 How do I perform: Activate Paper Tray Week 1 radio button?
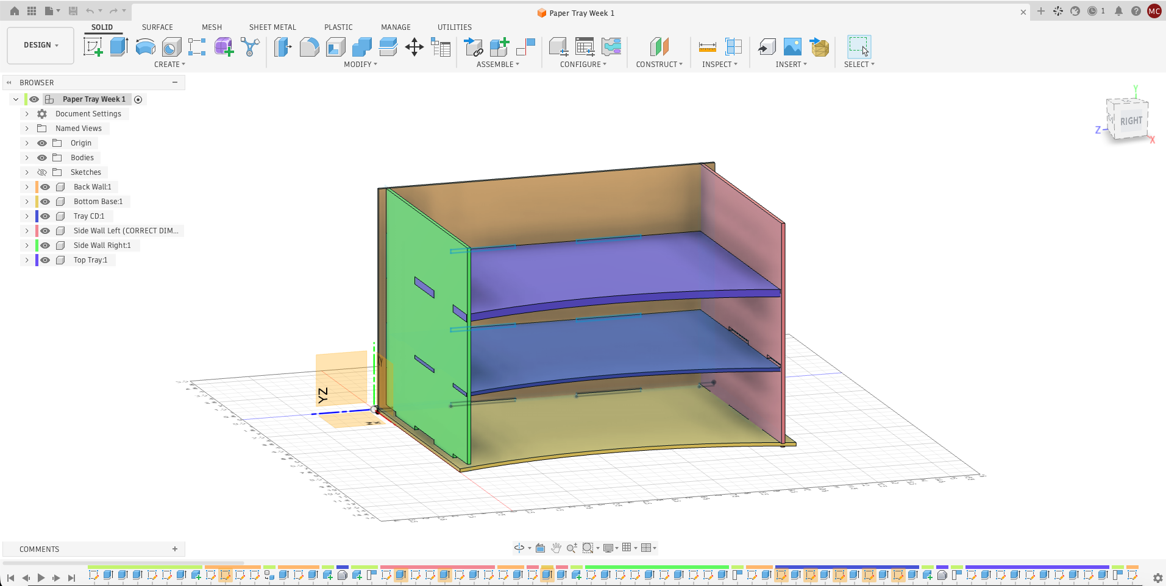138,99
